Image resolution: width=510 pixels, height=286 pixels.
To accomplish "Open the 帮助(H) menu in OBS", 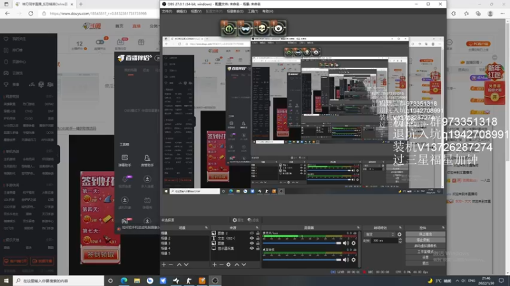I will coord(268,11).
